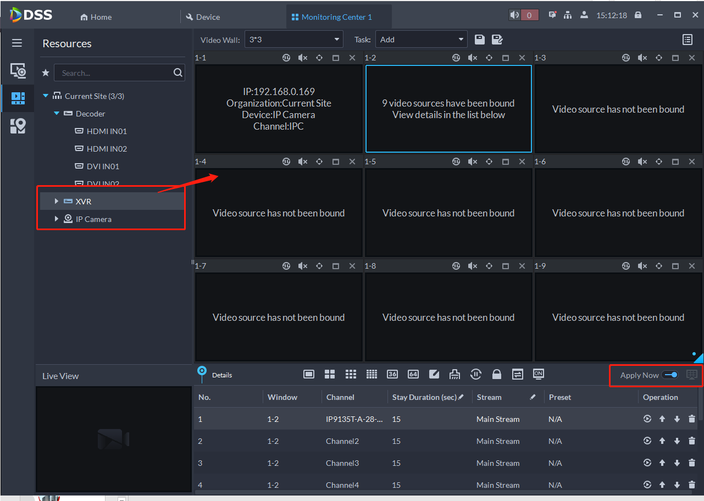This screenshot has height=501, width=704.
Task: Open the Live View sidebar icon
Action: pyautogui.click(x=18, y=70)
